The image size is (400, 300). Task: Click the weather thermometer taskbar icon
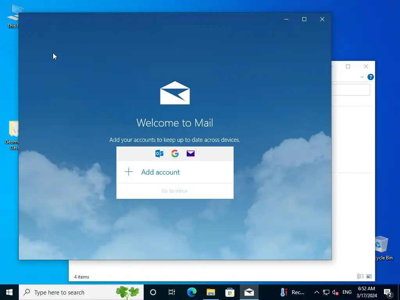pos(284,292)
